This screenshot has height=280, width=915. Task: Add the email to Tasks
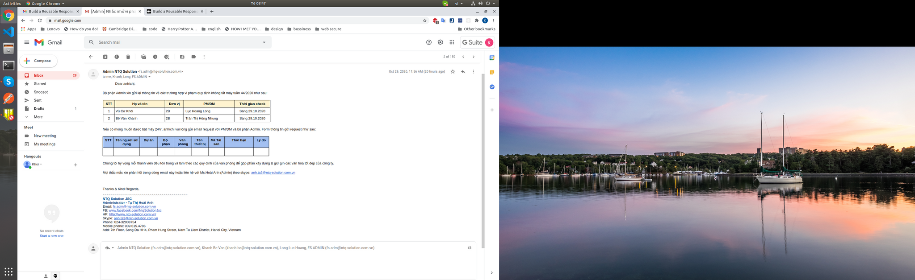point(167,57)
